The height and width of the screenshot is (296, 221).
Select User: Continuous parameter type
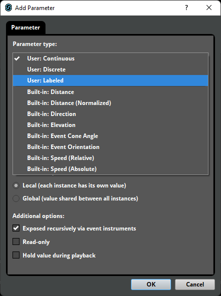110,58
